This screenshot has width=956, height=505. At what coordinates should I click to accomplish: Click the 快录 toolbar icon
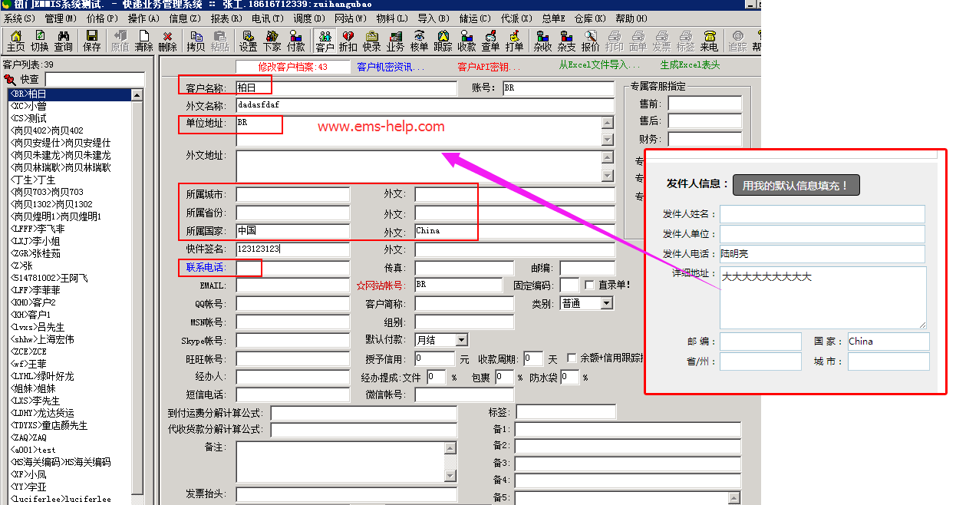[x=372, y=41]
